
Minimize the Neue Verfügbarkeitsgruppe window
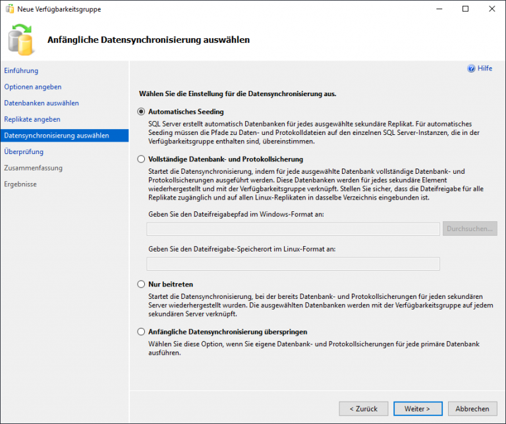point(439,9)
